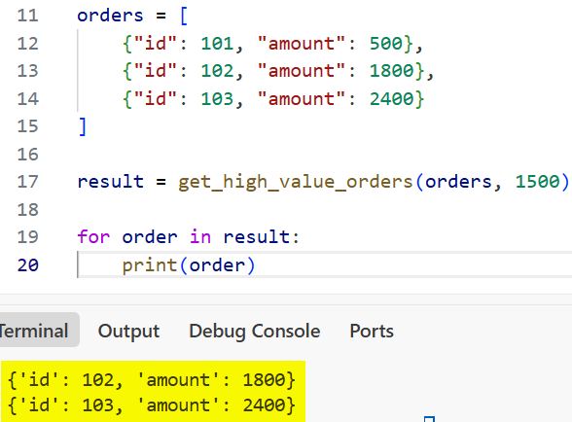
Task: Click the 'in' keyword on line 19
Action: 200,237
